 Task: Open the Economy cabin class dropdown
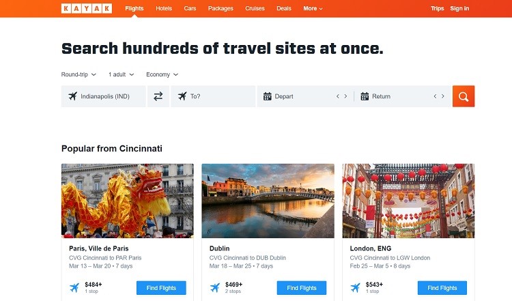(162, 74)
